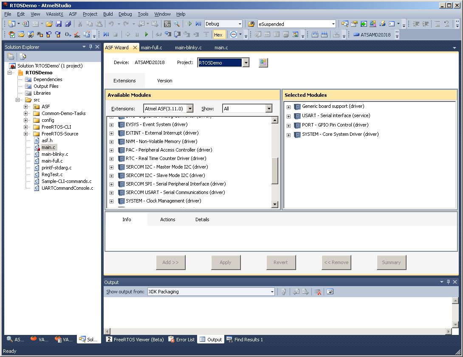Select RTC - Real Time Counter Driver module

(x=166, y=158)
